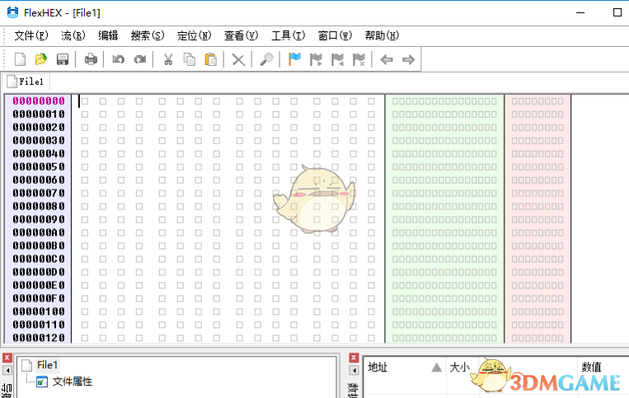Open the 帮助(H) menu
This screenshot has height=398, width=629.
[382, 35]
